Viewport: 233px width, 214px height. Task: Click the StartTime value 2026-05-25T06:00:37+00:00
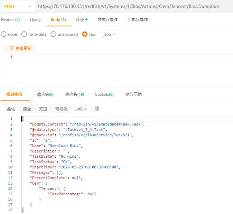[x=88, y=167]
